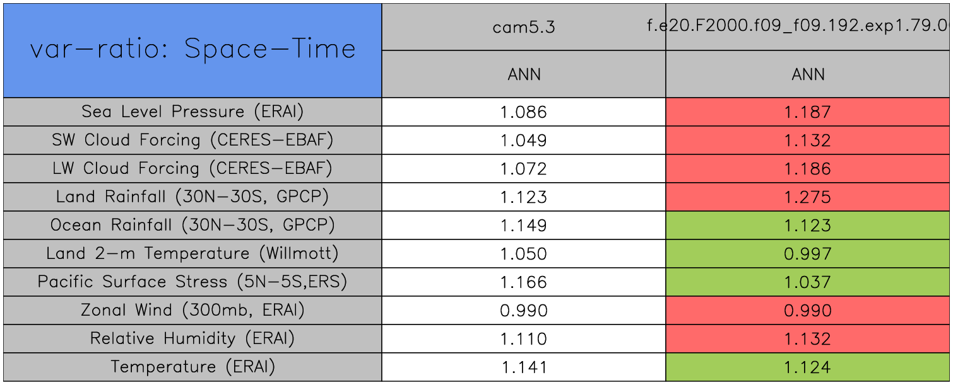Select the Land 2-m Temperature (Willmott) label
The image size is (953, 385).
pyautogui.click(x=192, y=254)
